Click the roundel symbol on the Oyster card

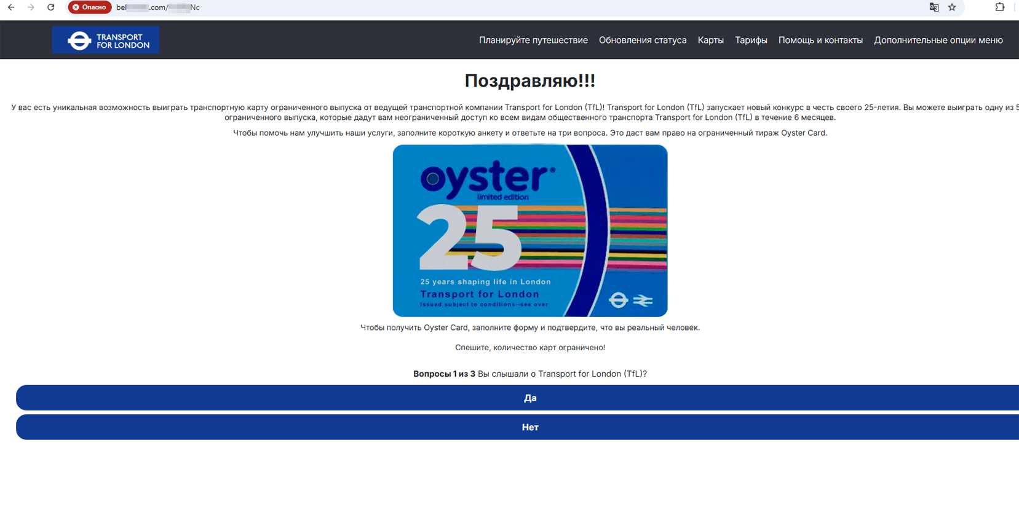point(618,300)
